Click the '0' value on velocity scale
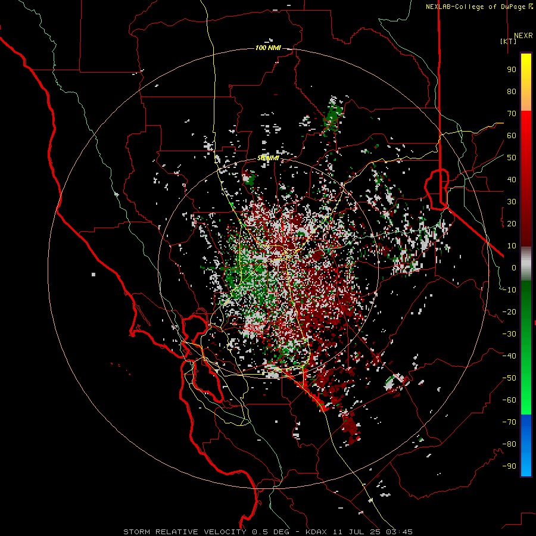536x536 pixels. pos(514,268)
